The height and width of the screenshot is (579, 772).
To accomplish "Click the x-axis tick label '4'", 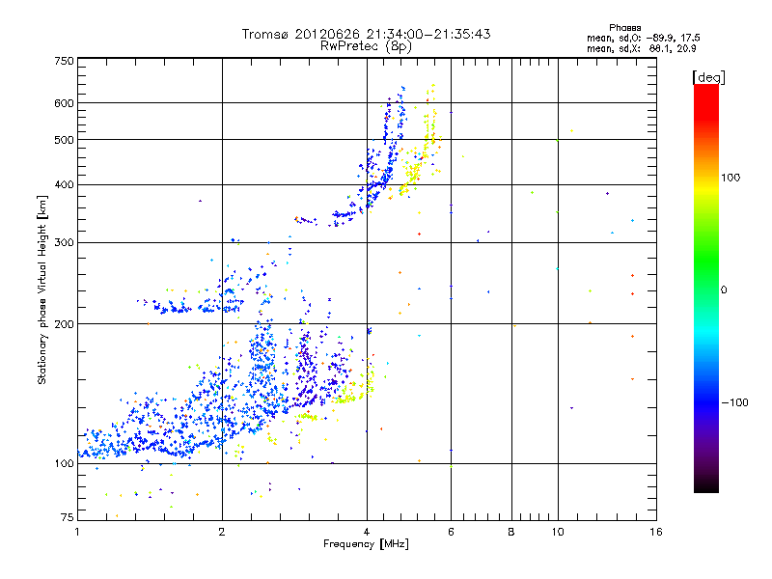I will click(x=367, y=532).
